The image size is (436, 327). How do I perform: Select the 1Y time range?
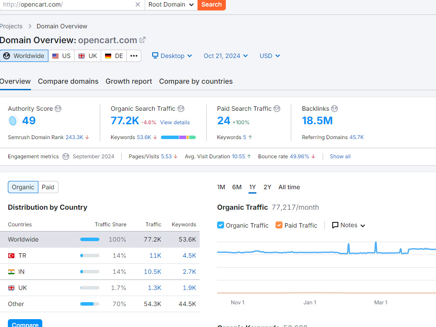tap(252, 187)
